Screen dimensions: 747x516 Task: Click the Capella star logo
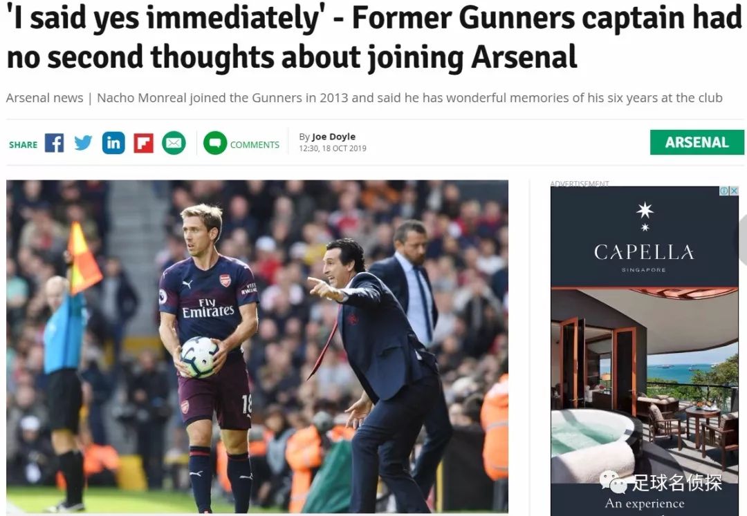(645, 213)
